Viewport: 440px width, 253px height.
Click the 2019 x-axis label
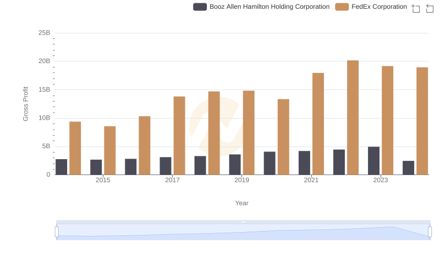click(x=241, y=180)
